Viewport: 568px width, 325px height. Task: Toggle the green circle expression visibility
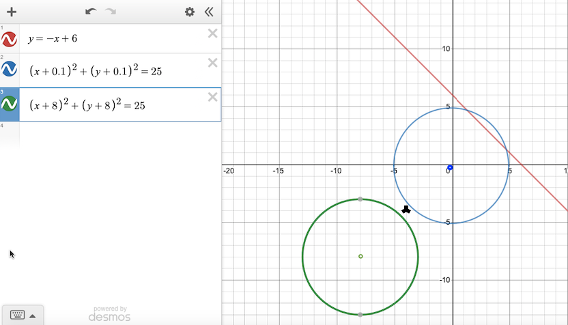(x=10, y=104)
